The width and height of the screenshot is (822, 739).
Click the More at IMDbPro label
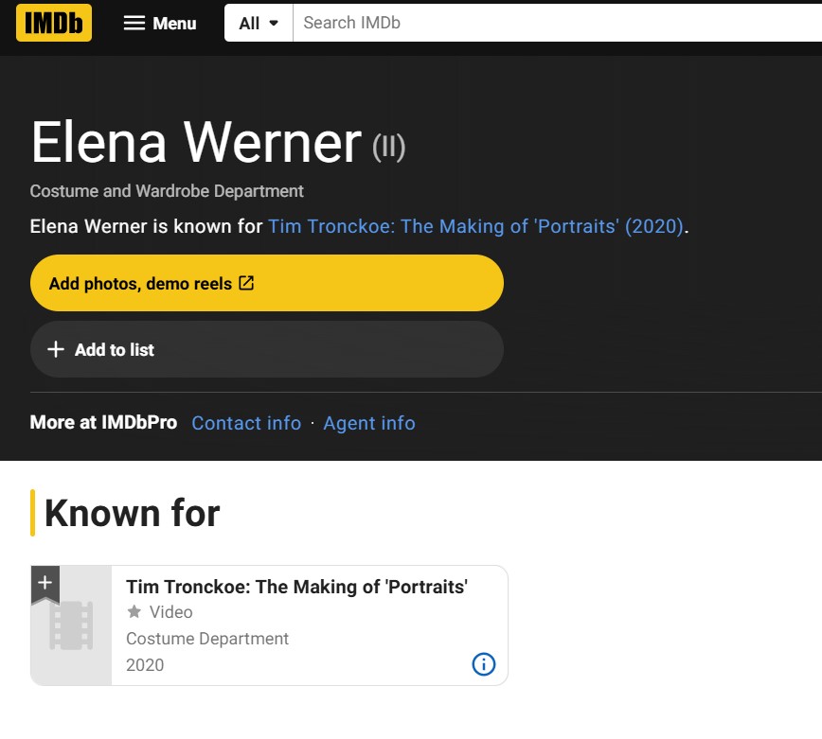coord(103,423)
